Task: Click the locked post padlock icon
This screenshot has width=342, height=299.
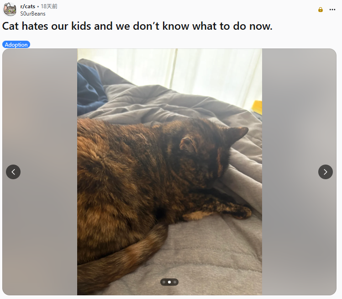Action: (x=321, y=10)
